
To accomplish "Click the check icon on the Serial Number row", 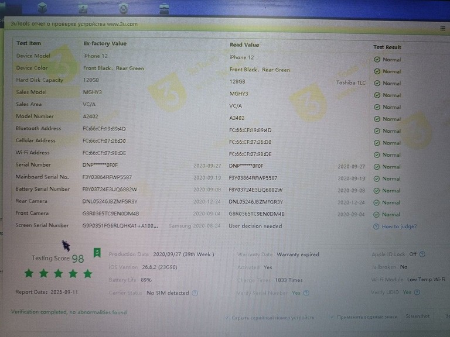I will pyautogui.click(x=377, y=167).
